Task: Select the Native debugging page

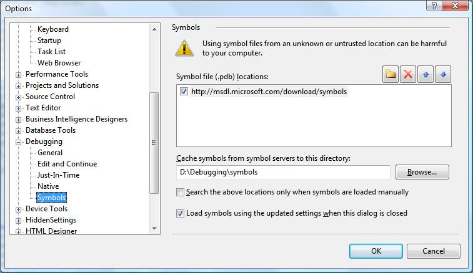Action: click(x=48, y=186)
